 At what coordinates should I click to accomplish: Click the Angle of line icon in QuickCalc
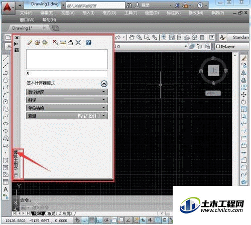pos(70,43)
